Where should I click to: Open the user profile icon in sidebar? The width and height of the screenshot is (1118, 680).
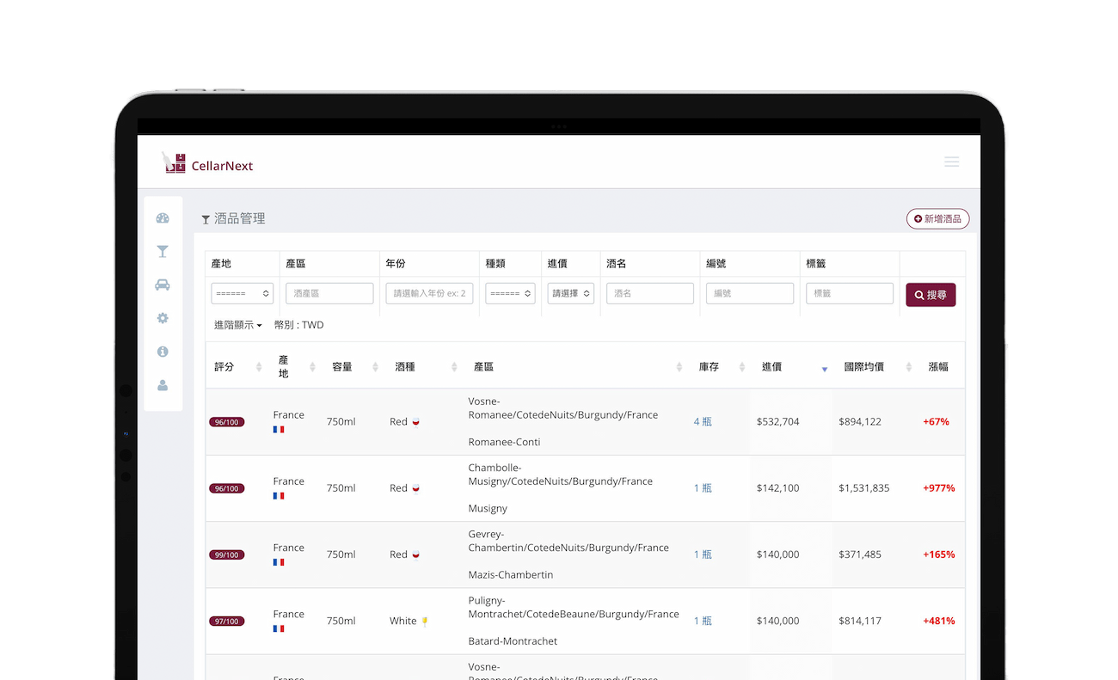point(162,385)
